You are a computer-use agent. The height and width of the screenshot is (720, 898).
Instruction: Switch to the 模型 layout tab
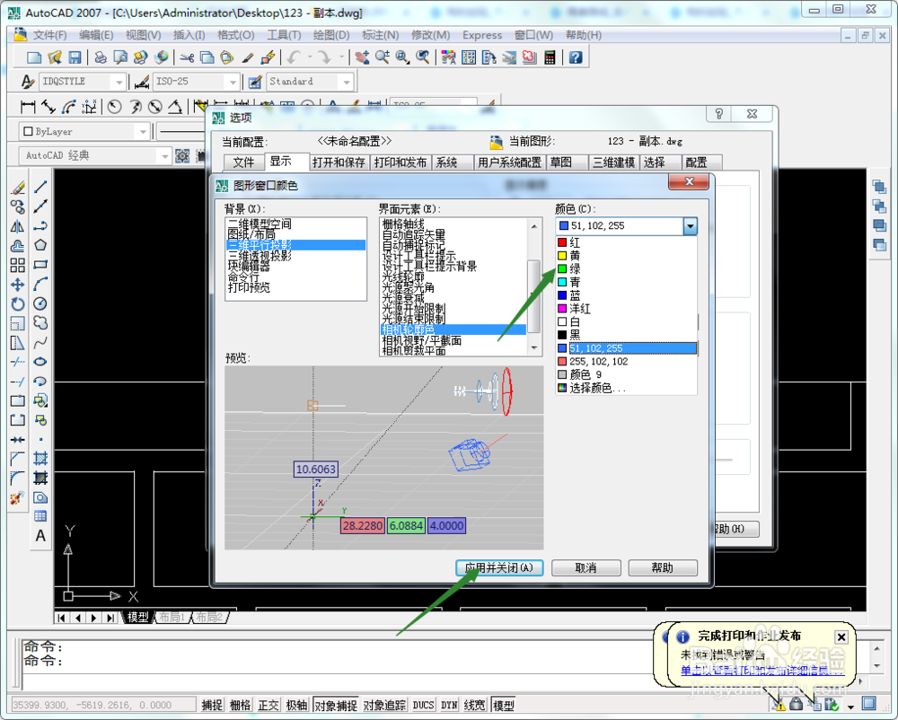click(138, 617)
